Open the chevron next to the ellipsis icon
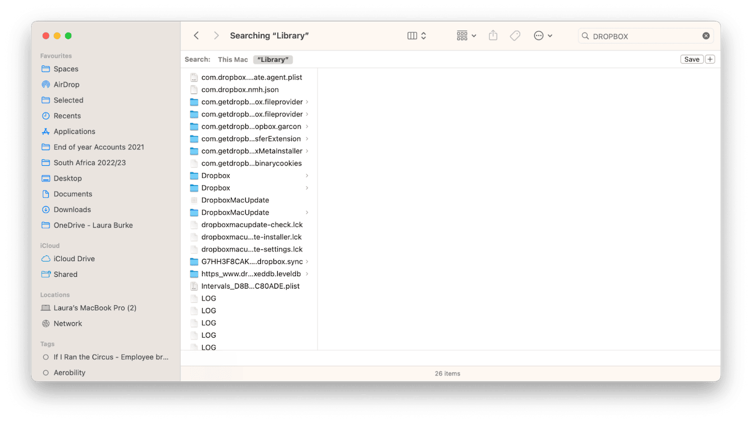 pos(551,35)
